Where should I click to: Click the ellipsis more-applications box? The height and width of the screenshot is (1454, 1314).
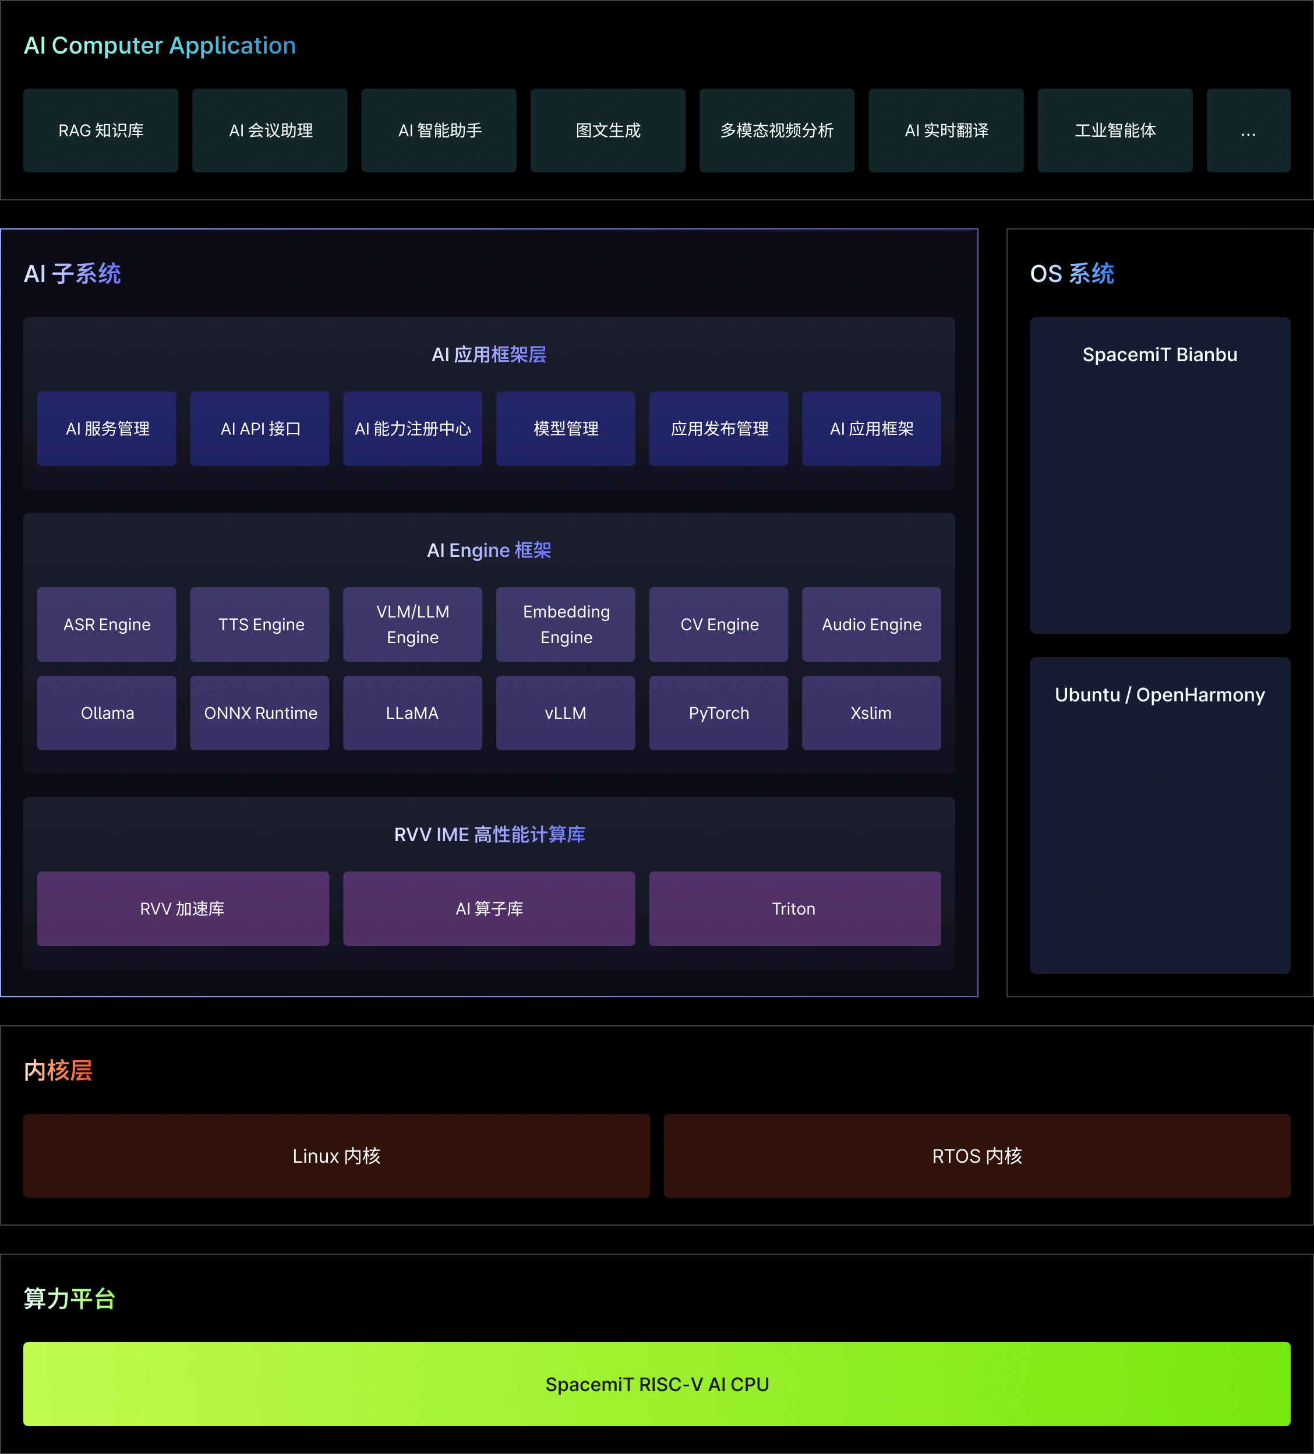pyautogui.click(x=1248, y=130)
